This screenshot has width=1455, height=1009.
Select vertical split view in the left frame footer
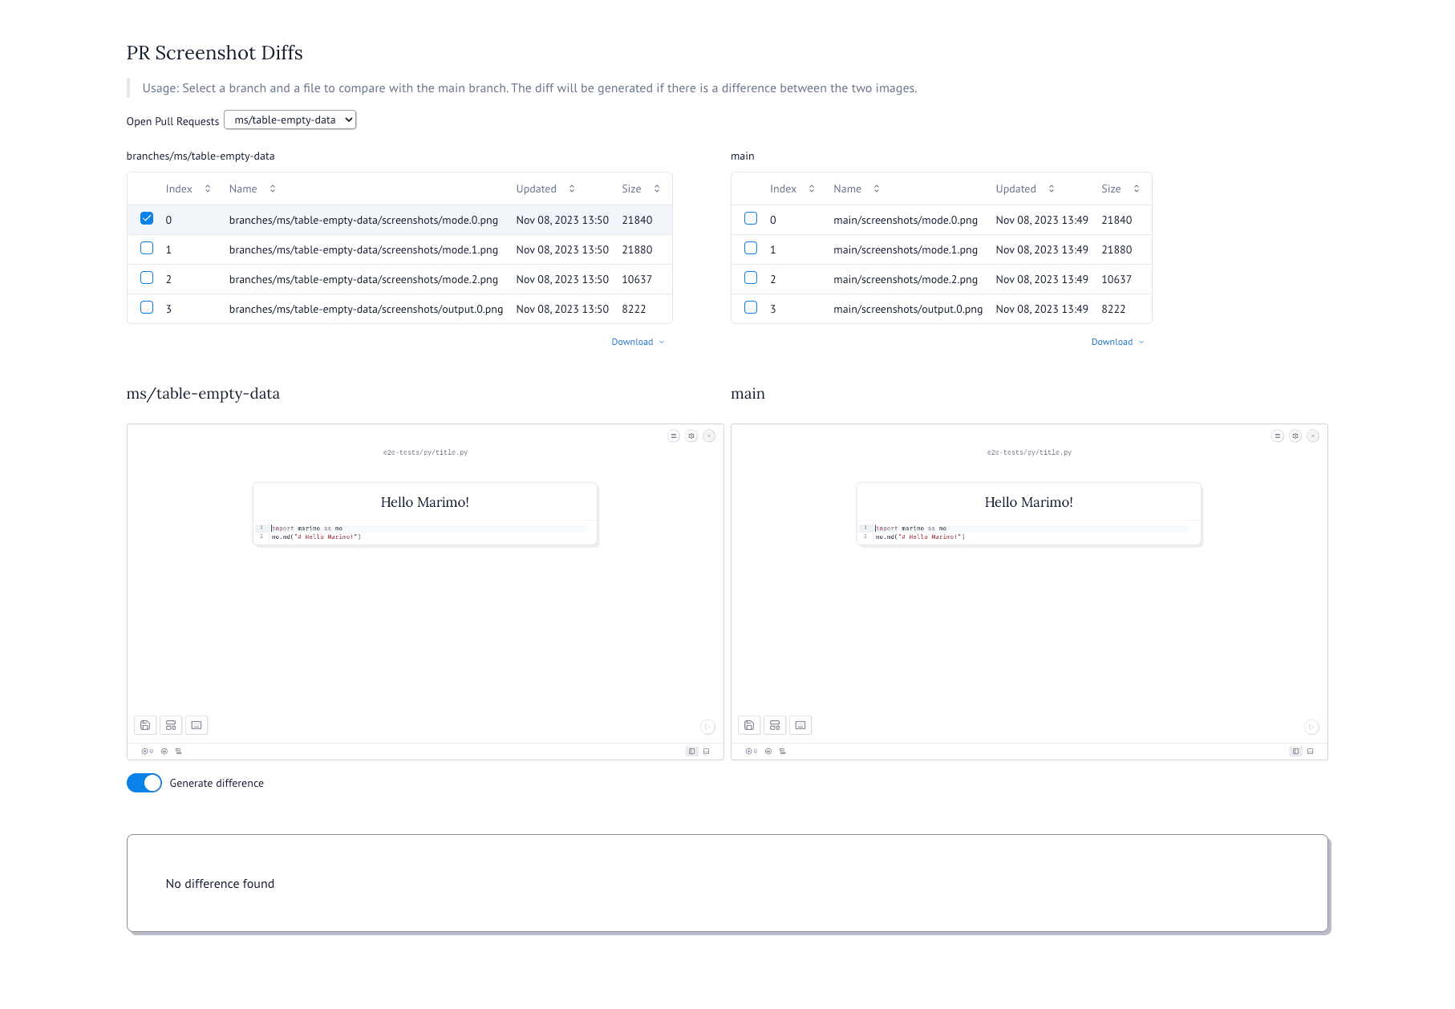691,752
